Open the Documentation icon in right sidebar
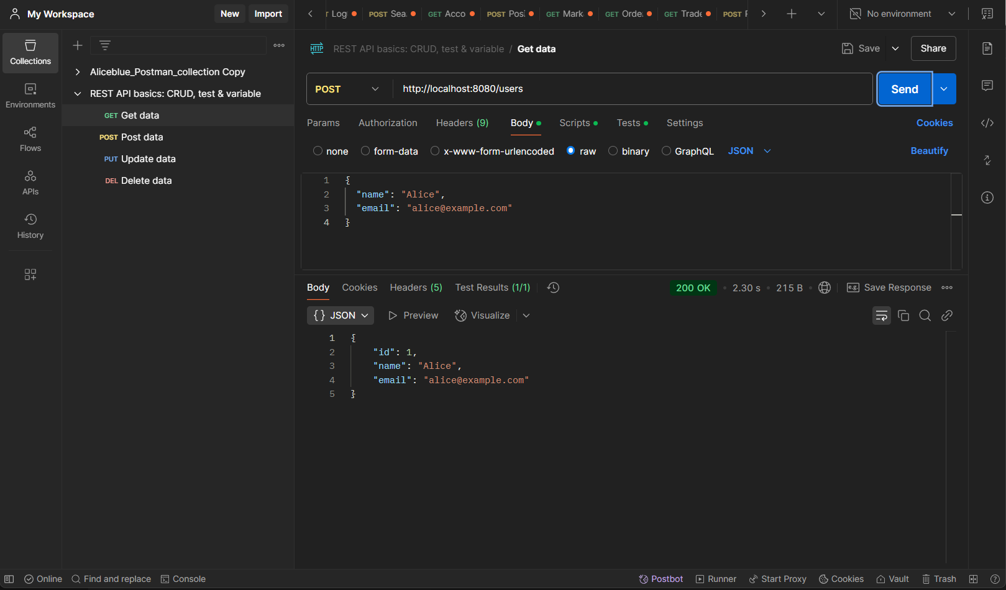 [x=987, y=48]
